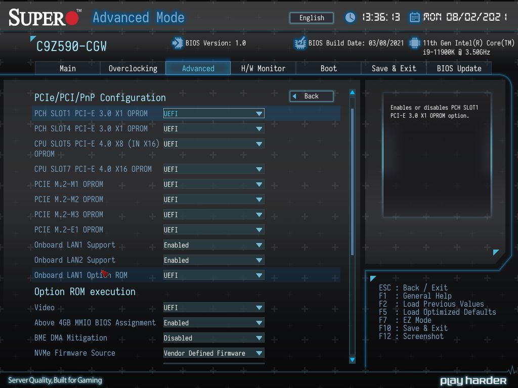Click the BIOS Version chip icon
Screen dimensions: 518x388
click(x=178, y=43)
